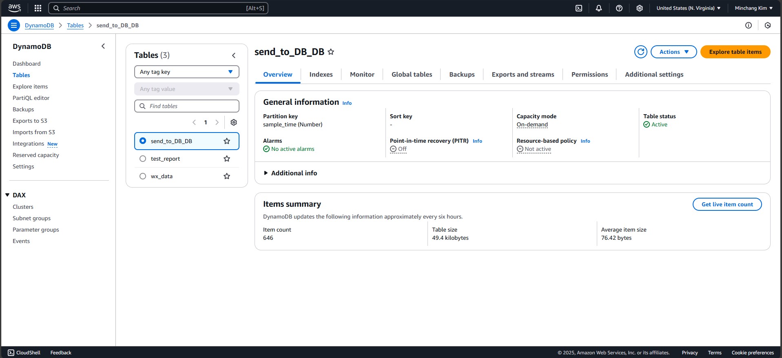Favorite the send_to_DB_DB table in list
This screenshot has width=782, height=358.
pos(227,141)
